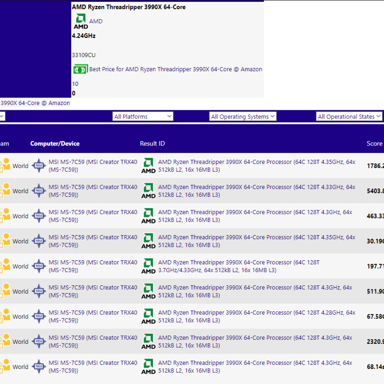Open Best Price for Threadripper 3990X @ Amazon link
384x384 pixels.
(175, 69)
